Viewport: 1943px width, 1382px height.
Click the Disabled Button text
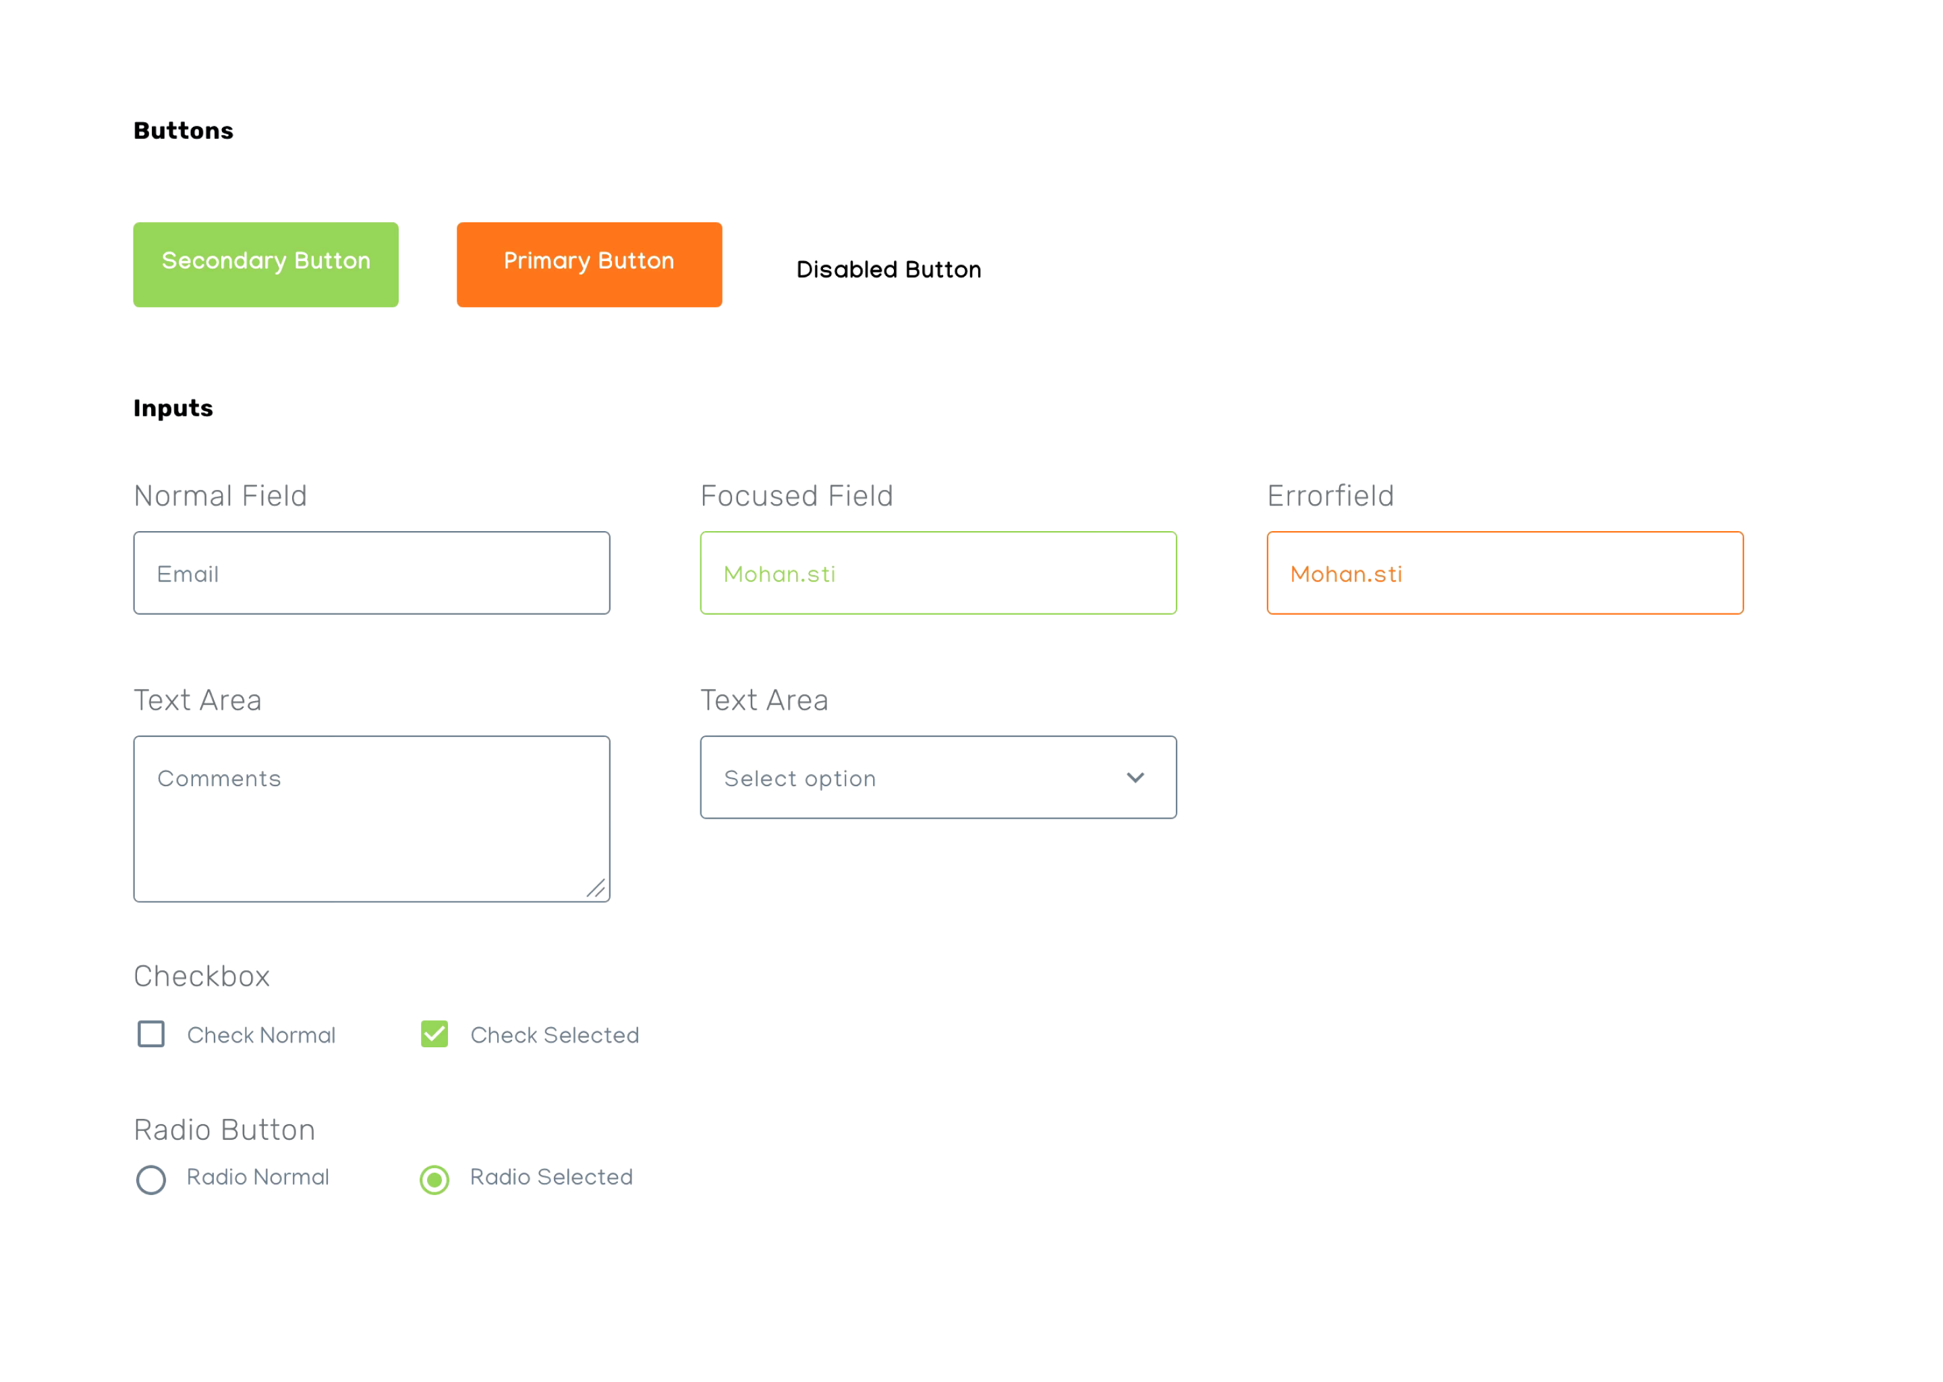(888, 270)
